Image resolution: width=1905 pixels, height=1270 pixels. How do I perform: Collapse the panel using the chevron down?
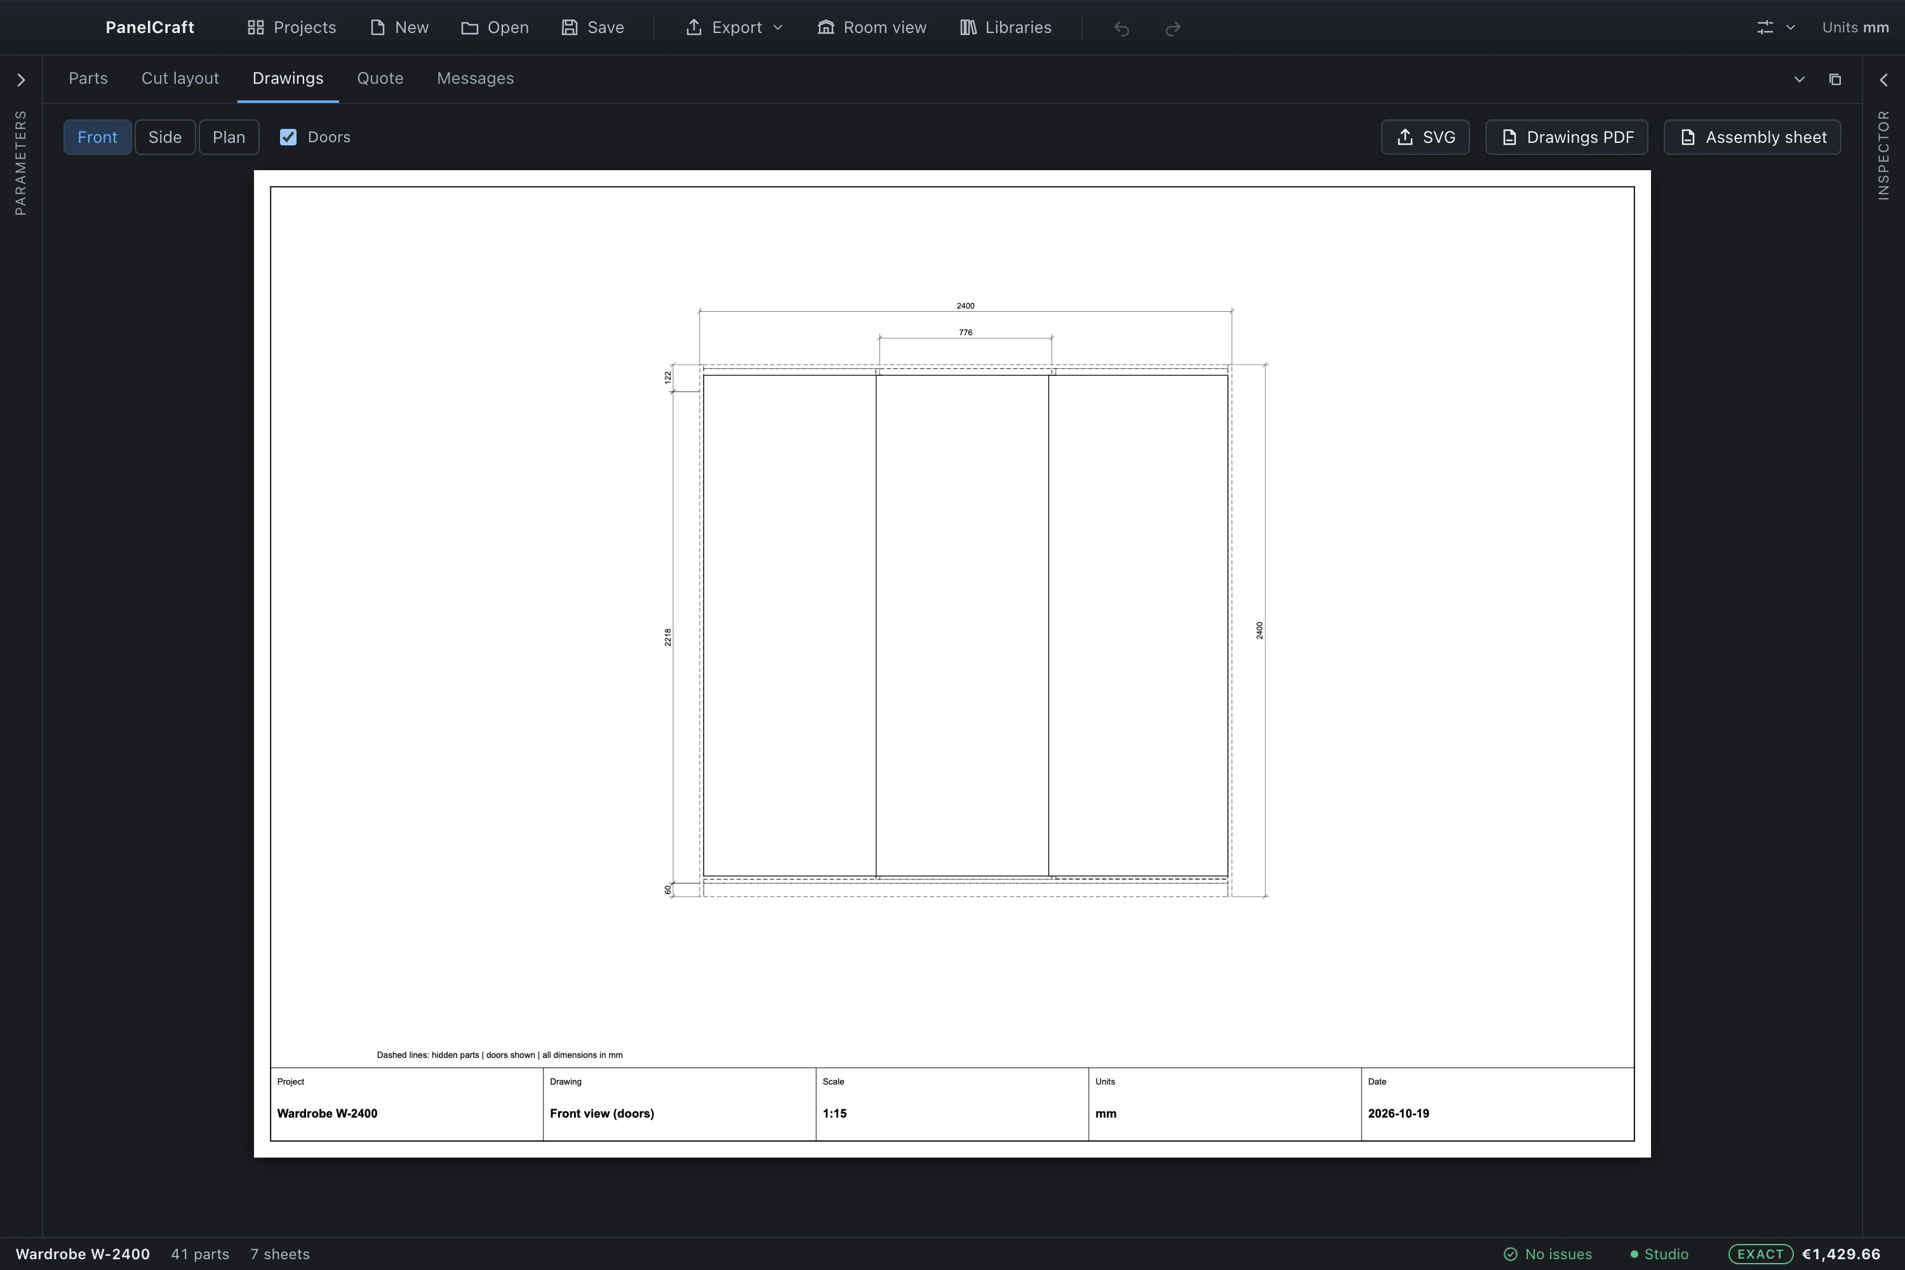(x=1799, y=79)
